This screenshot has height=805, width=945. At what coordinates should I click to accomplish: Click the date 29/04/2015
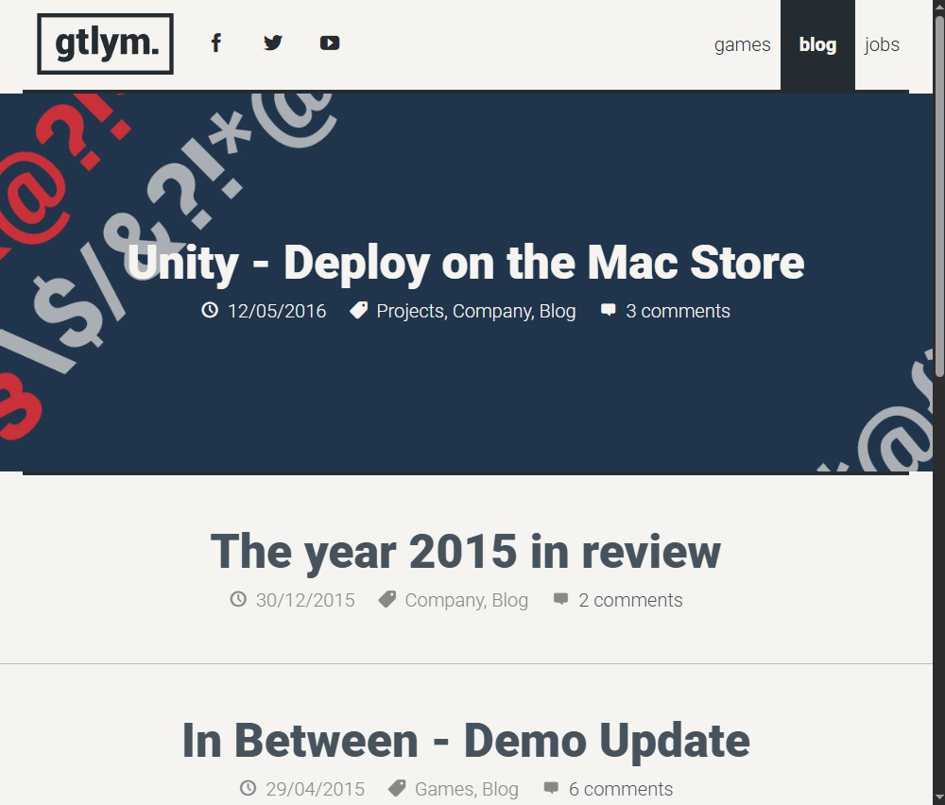pyautogui.click(x=316, y=789)
